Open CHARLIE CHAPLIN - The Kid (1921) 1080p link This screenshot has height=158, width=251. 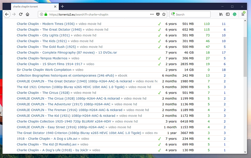point(66,116)
